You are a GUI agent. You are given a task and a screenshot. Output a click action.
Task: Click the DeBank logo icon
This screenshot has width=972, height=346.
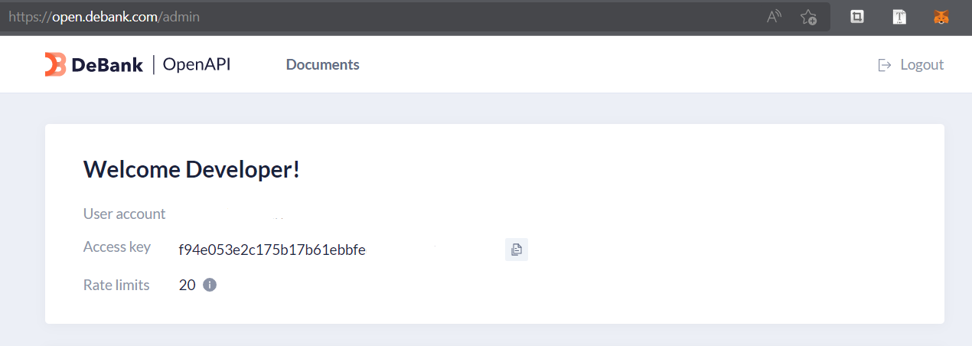coord(55,65)
